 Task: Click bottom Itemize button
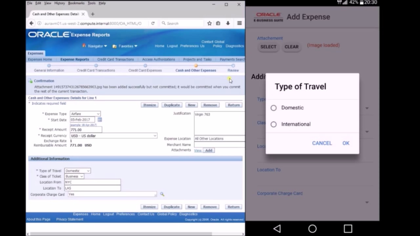click(x=149, y=207)
